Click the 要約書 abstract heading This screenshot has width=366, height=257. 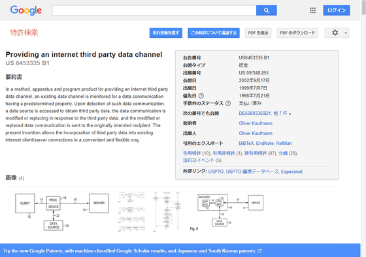click(x=14, y=77)
